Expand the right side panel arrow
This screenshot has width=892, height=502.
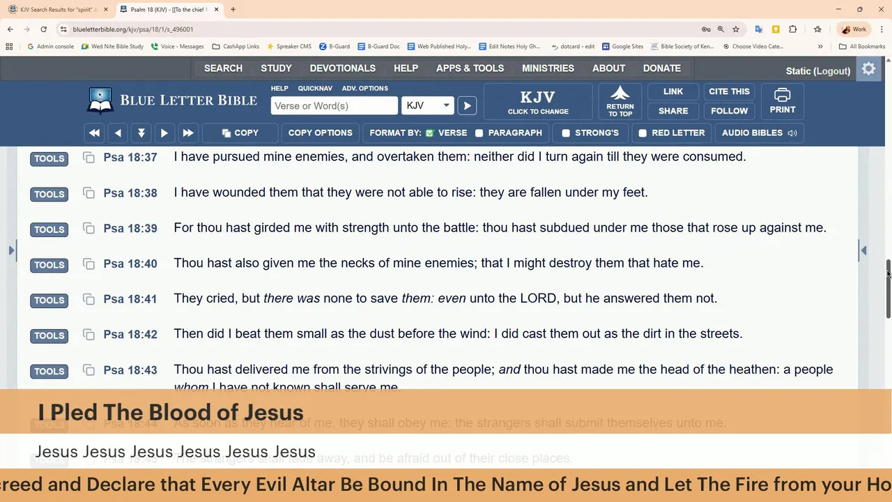[863, 250]
